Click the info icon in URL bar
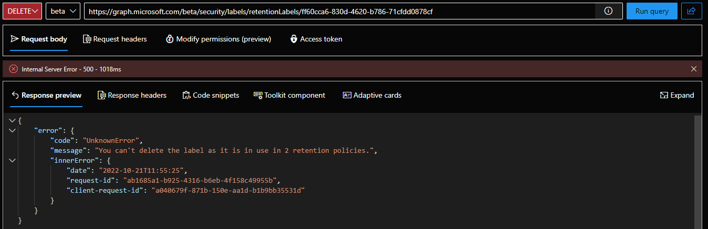The width and height of the screenshot is (708, 229). tap(609, 11)
